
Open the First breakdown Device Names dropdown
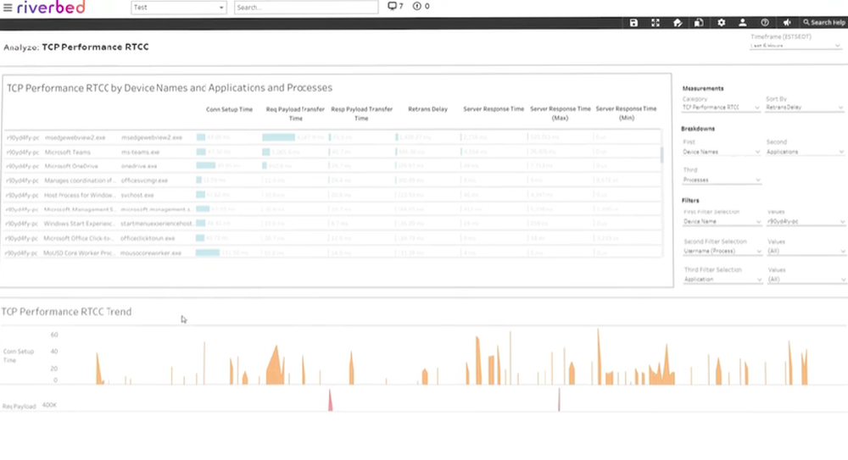[x=721, y=152]
